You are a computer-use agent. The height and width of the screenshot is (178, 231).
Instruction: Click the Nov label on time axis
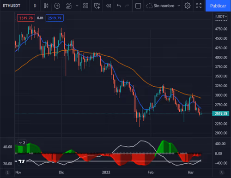(x=18, y=172)
